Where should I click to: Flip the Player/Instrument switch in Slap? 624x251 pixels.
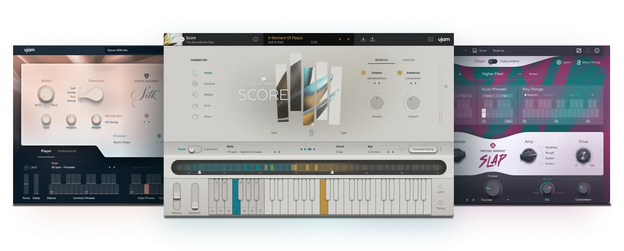click(493, 61)
